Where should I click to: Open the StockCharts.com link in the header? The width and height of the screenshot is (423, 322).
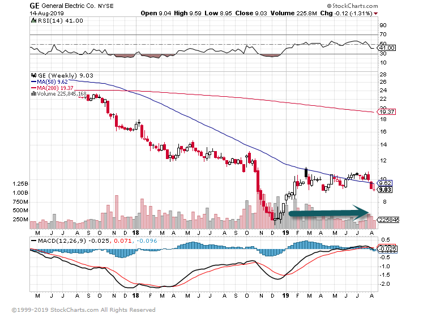(x=352, y=6)
